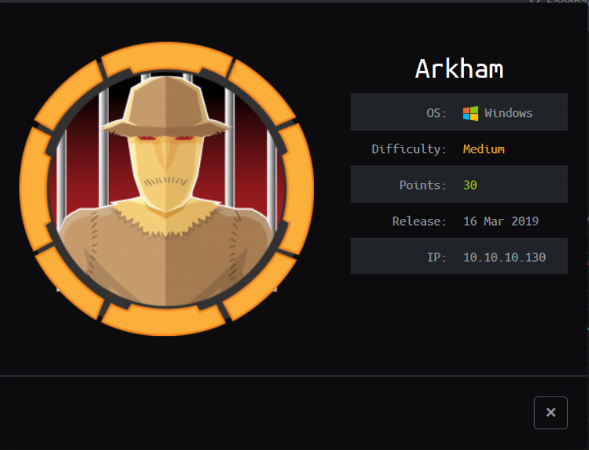The height and width of the screenshot is (450, 589).
Task: Click the IP: label
Action: point(437,257)
